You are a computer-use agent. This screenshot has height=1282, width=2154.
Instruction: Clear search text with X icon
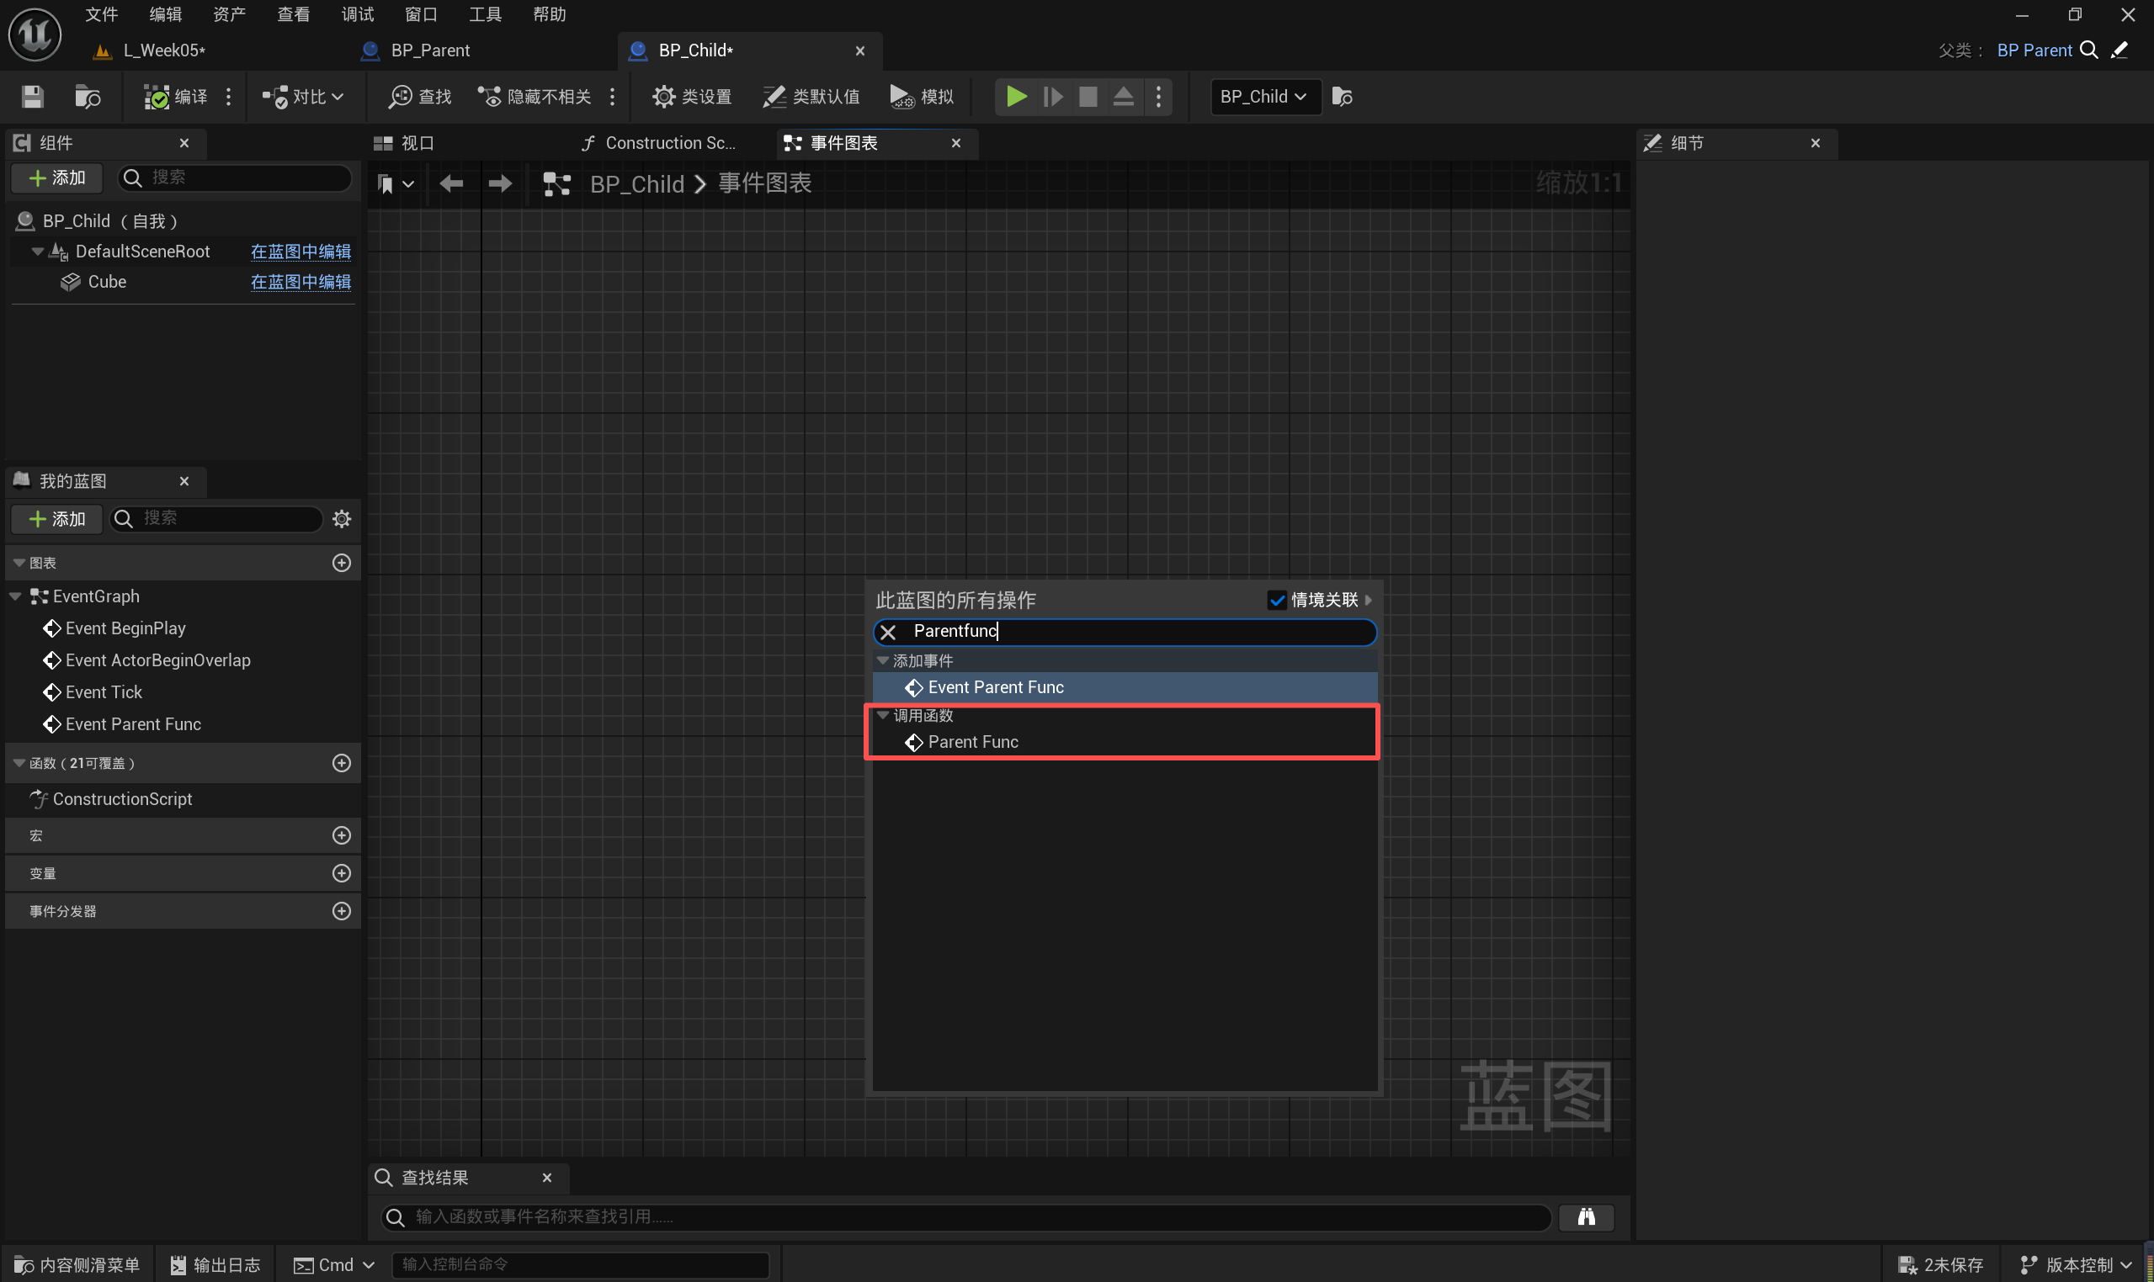coord(888,633)
